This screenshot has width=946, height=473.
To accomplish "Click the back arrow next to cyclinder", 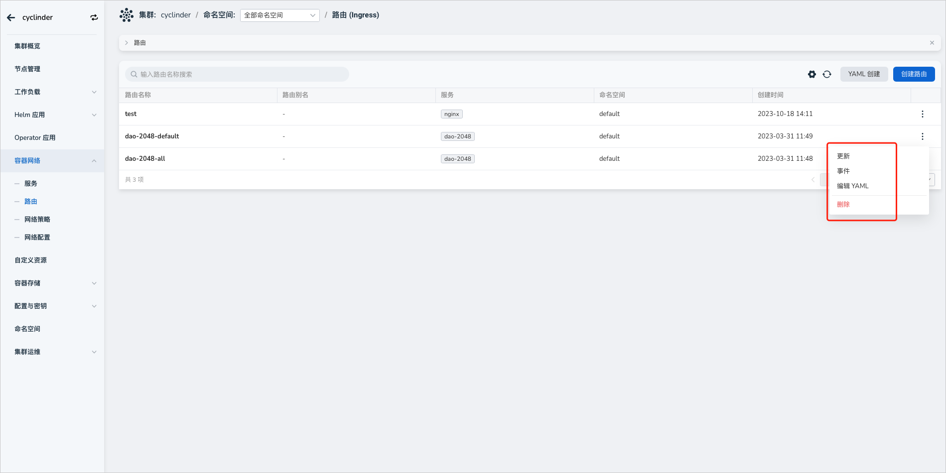I will tap(11, 17).
